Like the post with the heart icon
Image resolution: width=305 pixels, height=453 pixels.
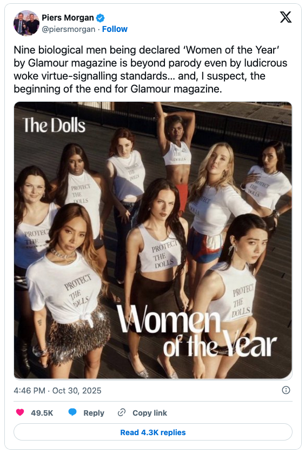(x=20, y=412)
